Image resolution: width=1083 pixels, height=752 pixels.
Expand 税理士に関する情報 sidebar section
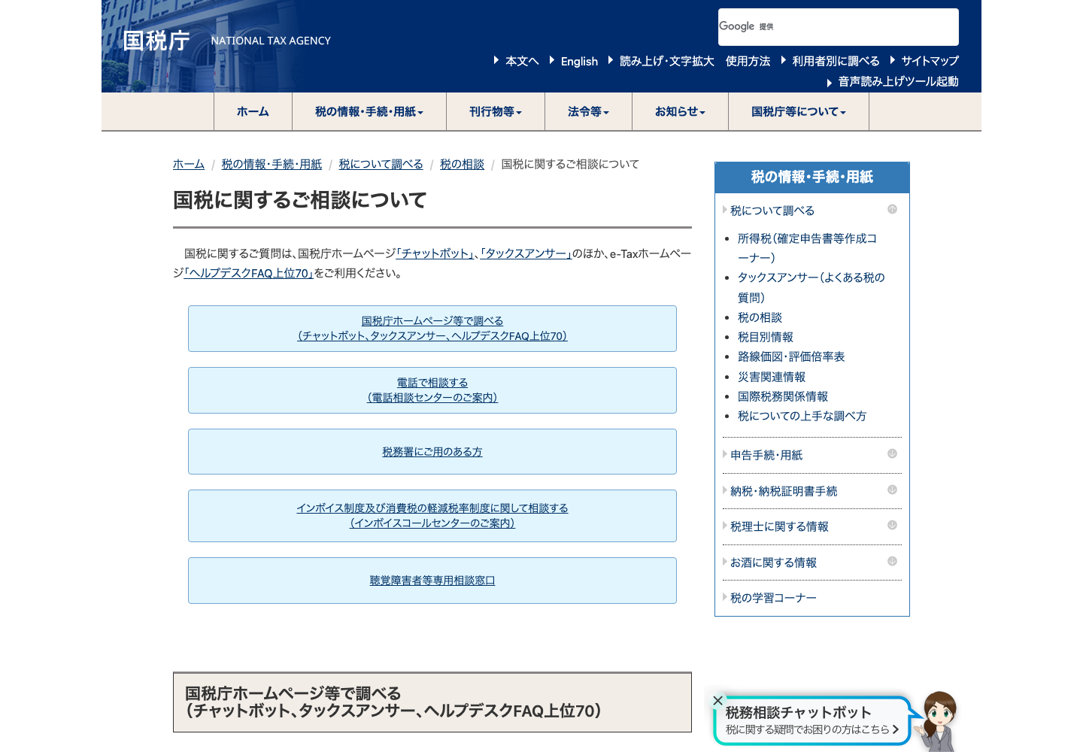pos(779,526)
